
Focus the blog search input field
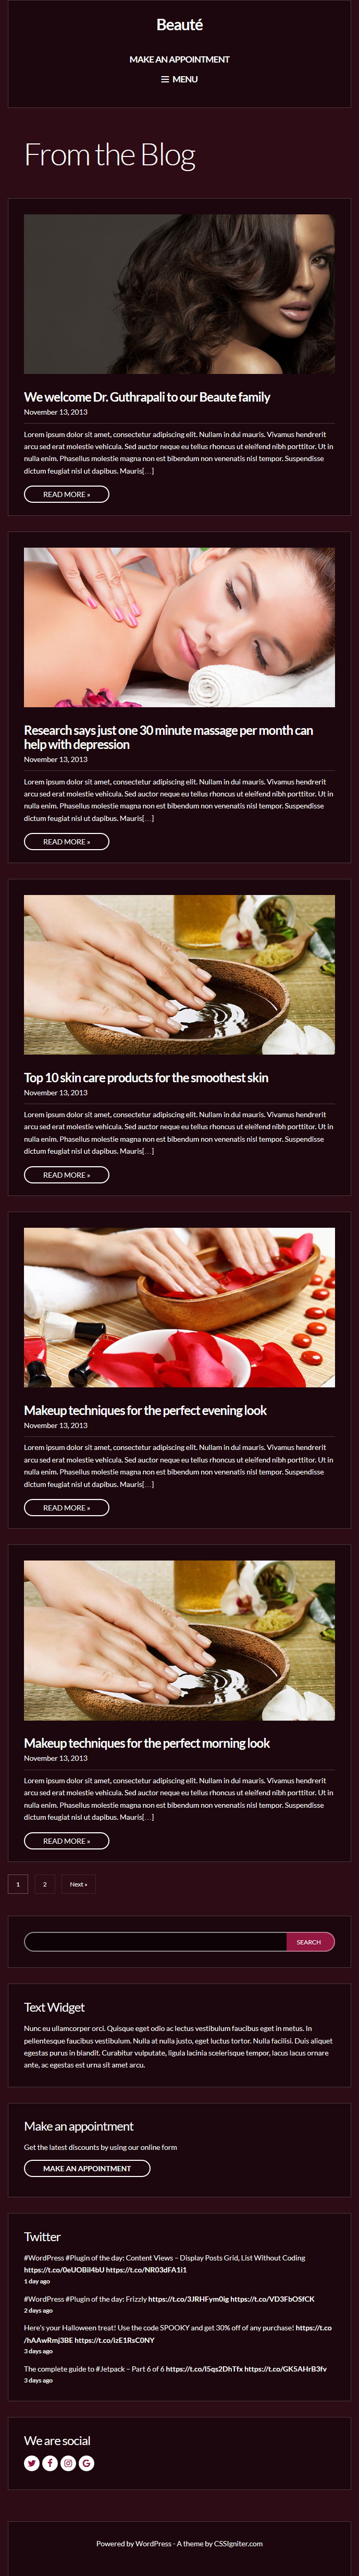[x=155, y=1941]
